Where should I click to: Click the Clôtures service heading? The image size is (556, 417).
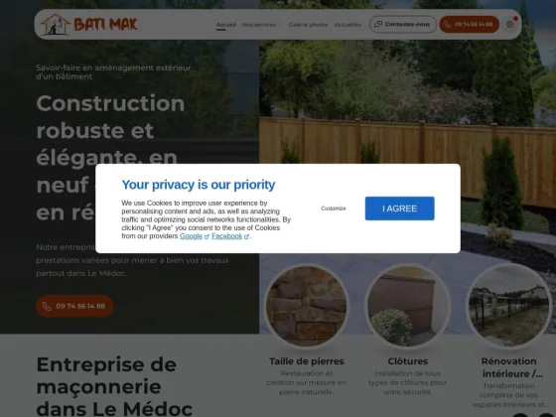(407, 361)
